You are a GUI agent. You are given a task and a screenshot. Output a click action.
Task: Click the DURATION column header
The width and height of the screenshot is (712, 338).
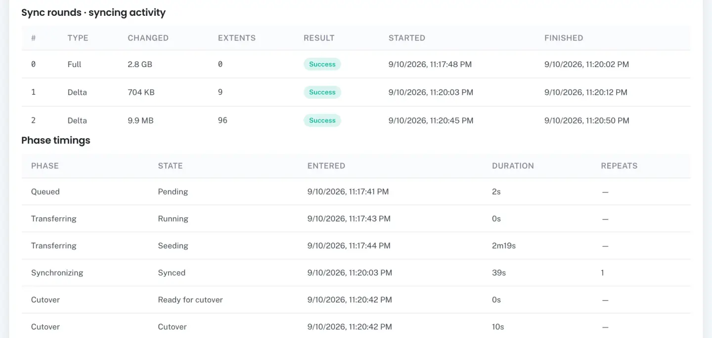(513, 166)
